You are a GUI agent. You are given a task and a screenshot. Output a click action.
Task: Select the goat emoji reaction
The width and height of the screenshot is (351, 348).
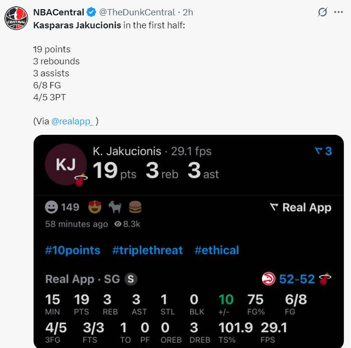(115, 207)
